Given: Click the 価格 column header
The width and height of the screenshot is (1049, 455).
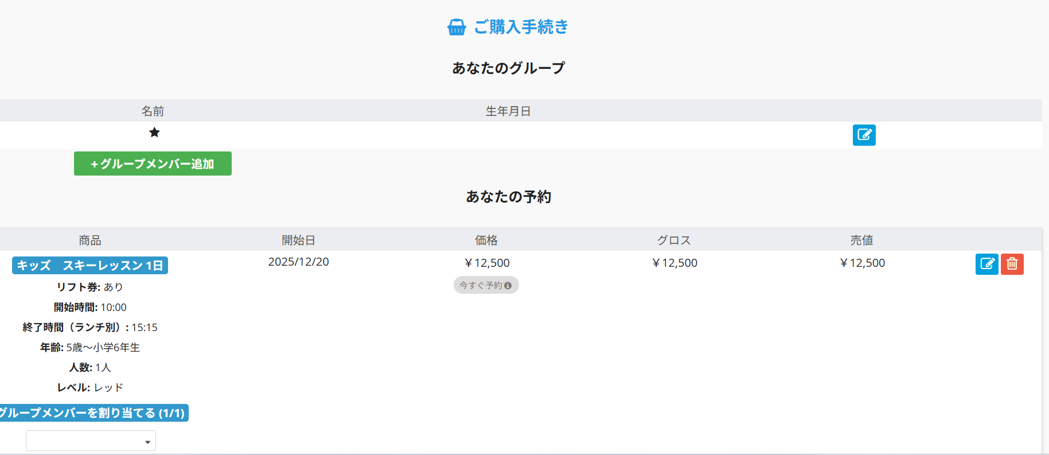Looking at the screenshot, I should pos(486,240).
